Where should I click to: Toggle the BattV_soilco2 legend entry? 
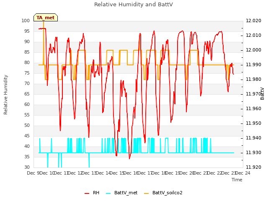point(163,193)
